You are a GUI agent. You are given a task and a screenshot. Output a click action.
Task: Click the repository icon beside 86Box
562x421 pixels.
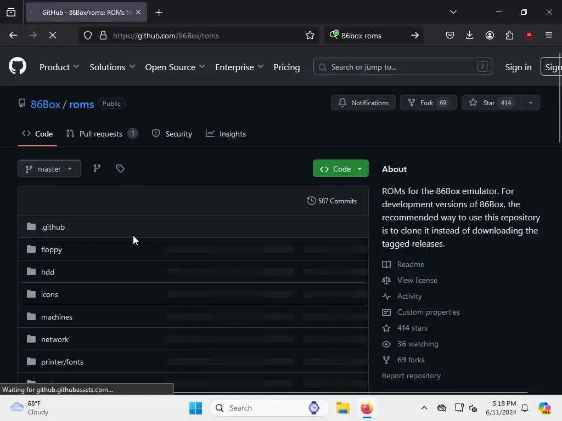click(22, 104)
